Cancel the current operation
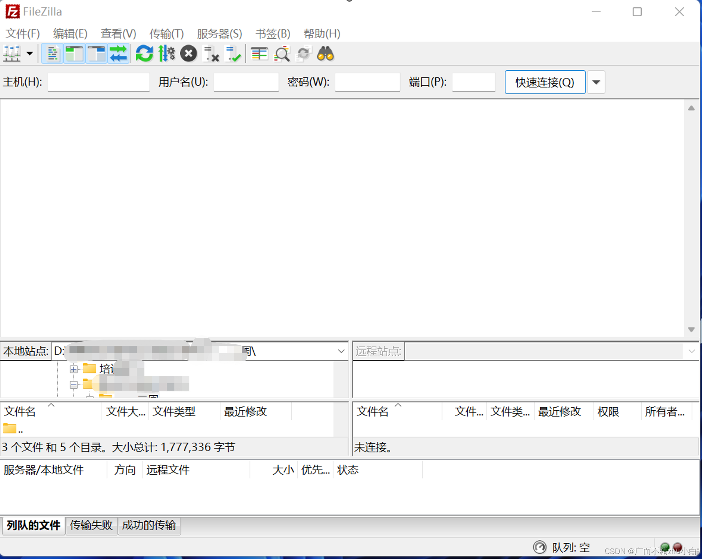702x559 pixels. pos(189,54)
